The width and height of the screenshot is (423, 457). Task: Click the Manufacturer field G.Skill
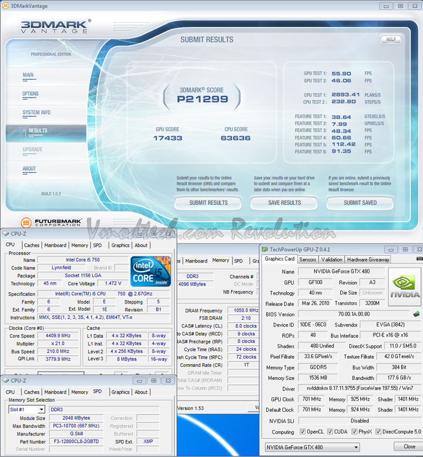[76, 433]
